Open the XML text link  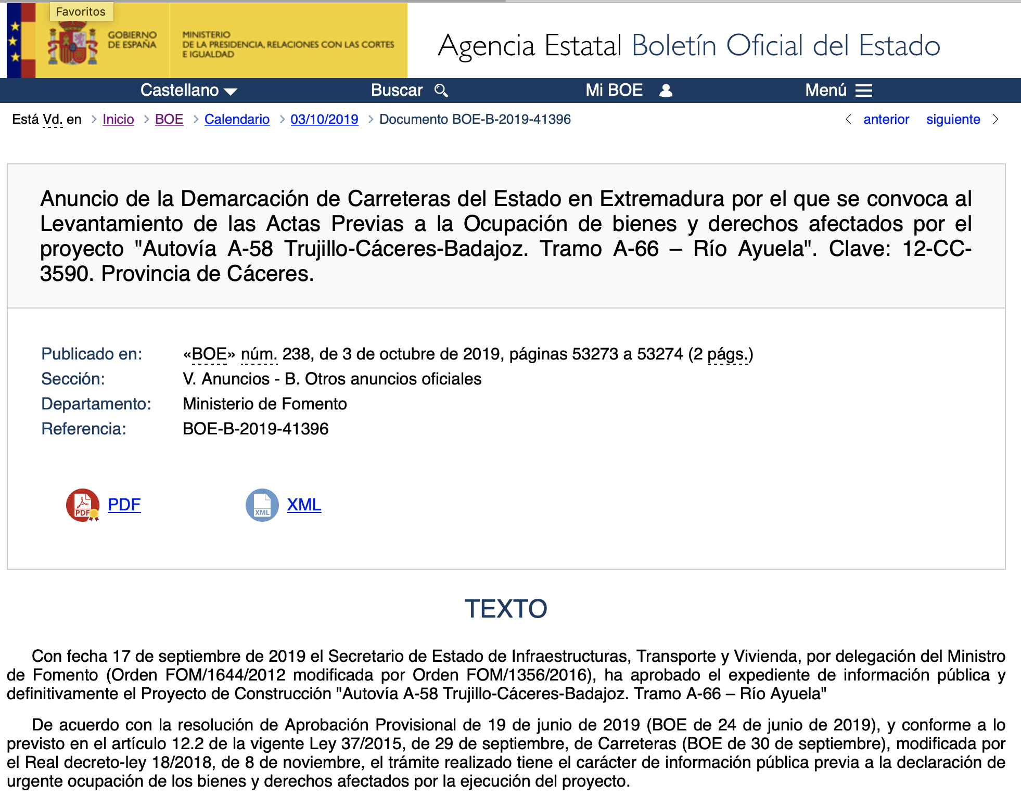pos(304,505)
